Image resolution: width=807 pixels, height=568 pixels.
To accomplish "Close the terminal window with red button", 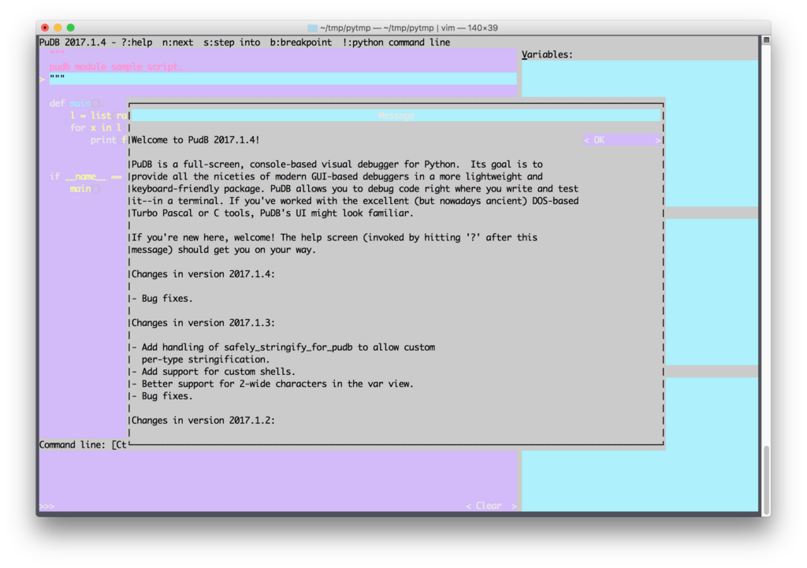I will (x=45, y=28).
